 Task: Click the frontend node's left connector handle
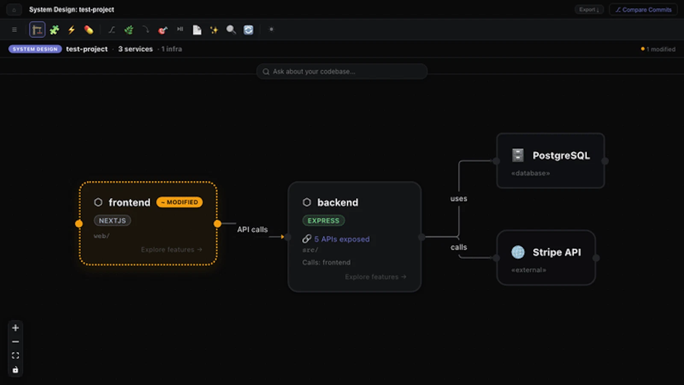[x=79, y=223]
